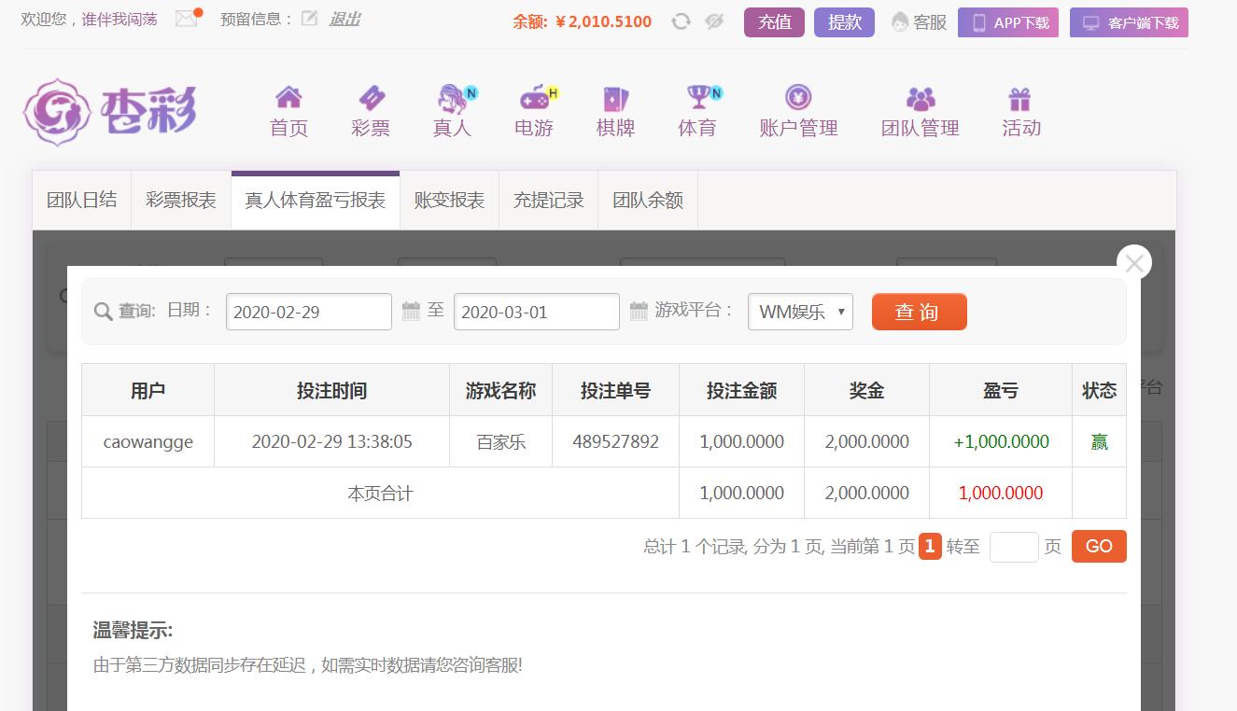This screenshot has height=711, width=1237.
Task: Toggle balance visibility eye icon
Action: tap(715, 21)
